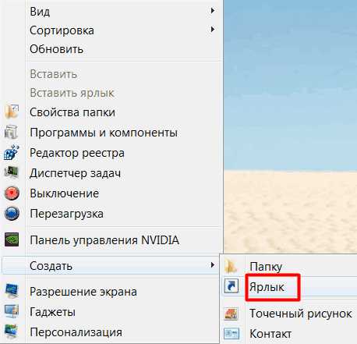Click the Точечный рисунок paint icon

[x=232, y=314]
